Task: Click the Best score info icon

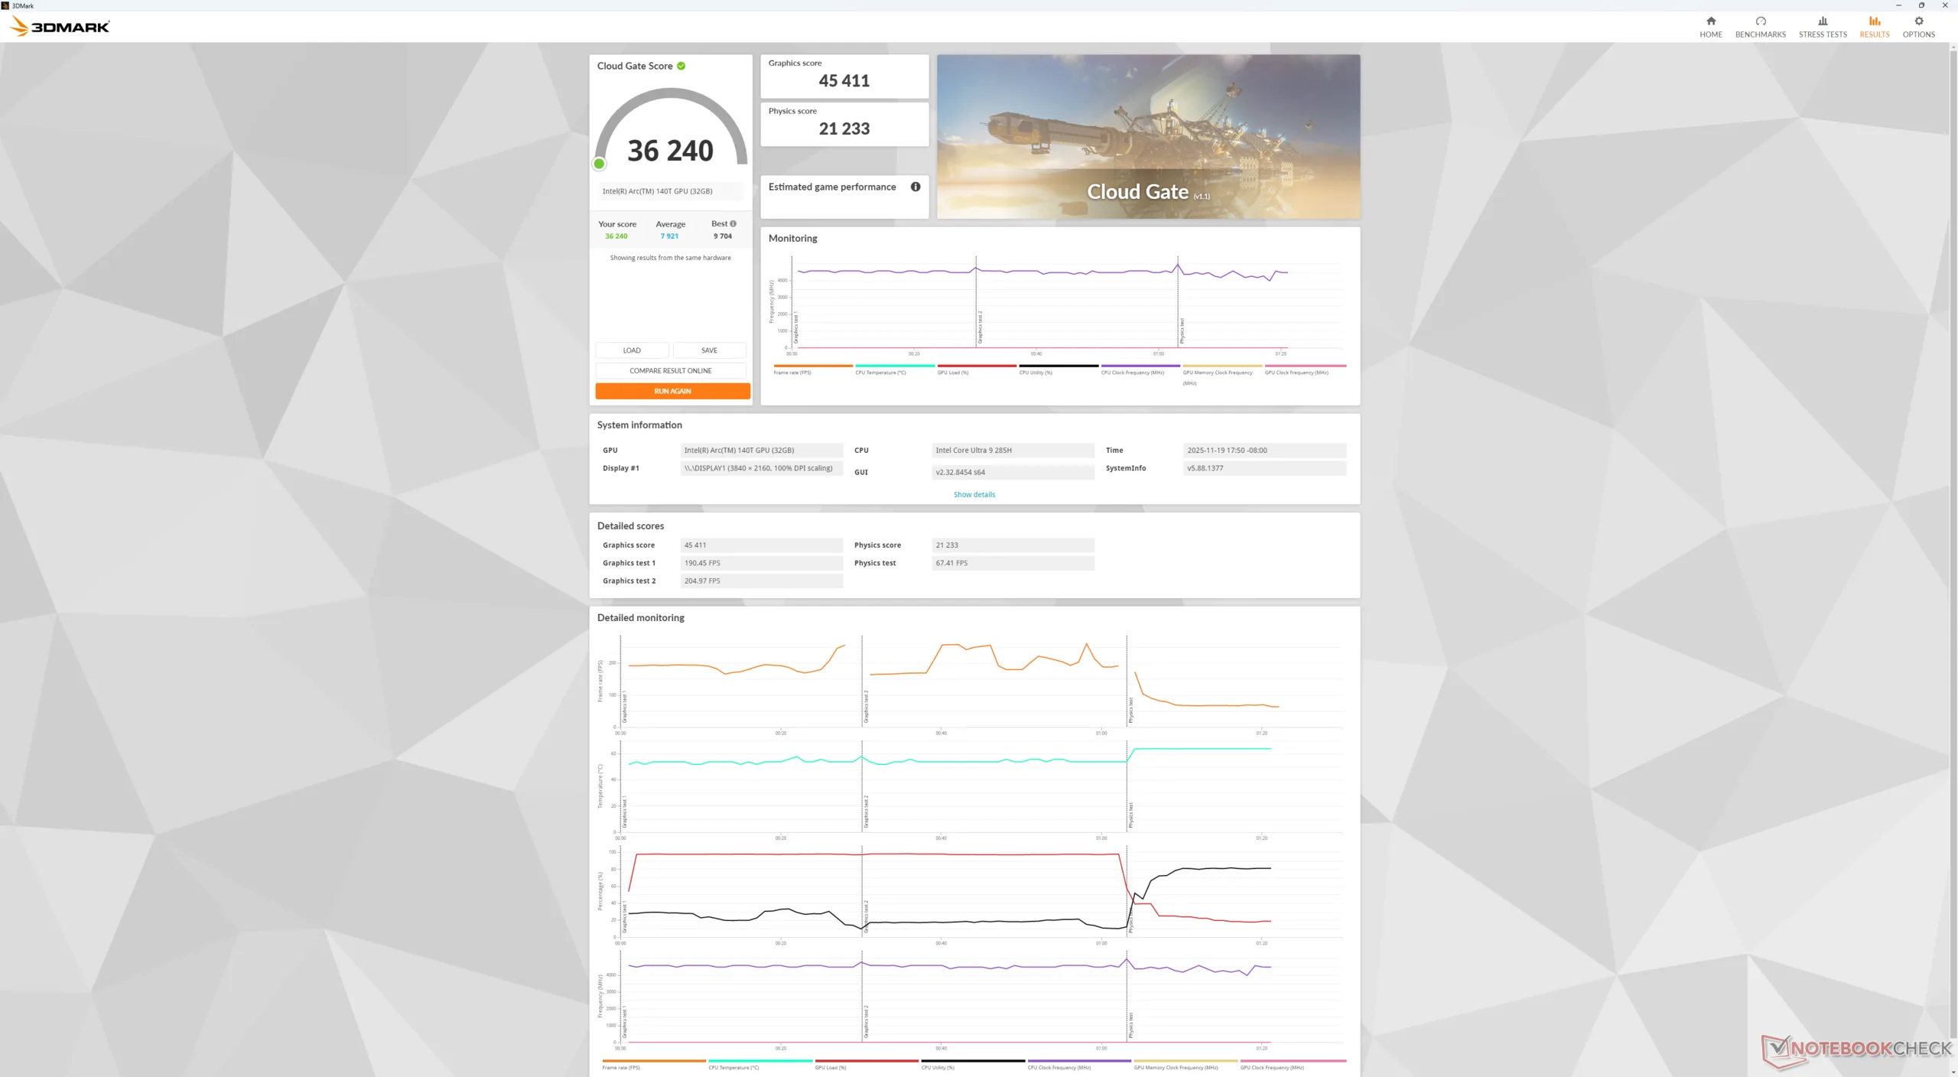Action: (733, 224)
